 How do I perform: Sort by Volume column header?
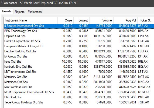[x=101, y=20]
